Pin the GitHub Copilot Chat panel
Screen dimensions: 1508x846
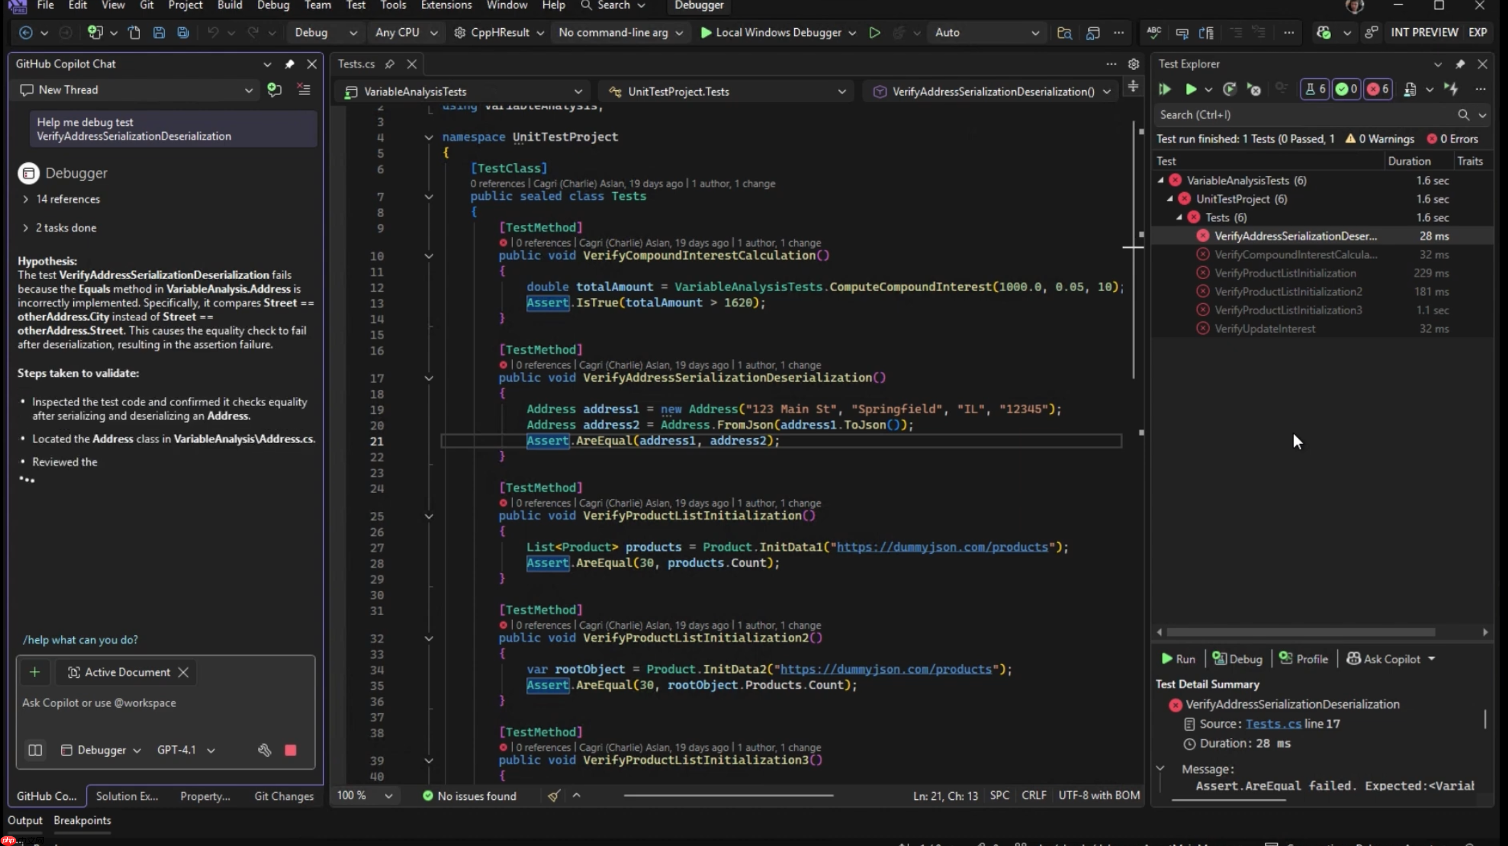[x=290, y=65]
